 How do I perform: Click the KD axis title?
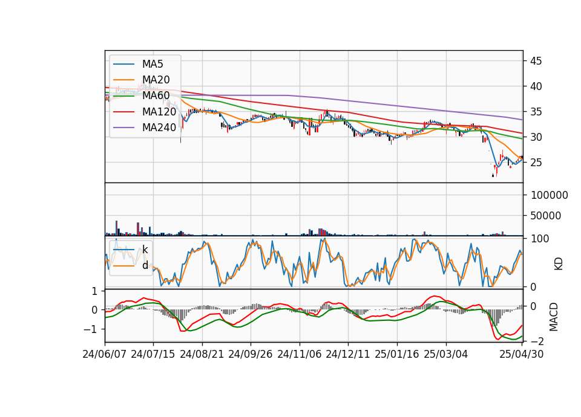[559, 264]
